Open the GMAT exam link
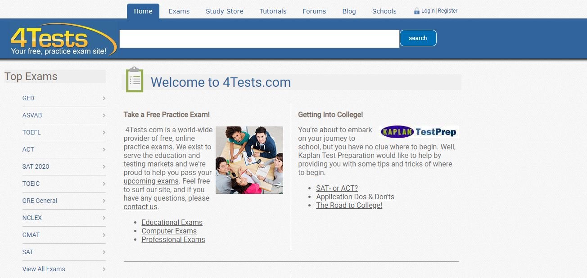This screenshot has width=587, height=278. 31,235
